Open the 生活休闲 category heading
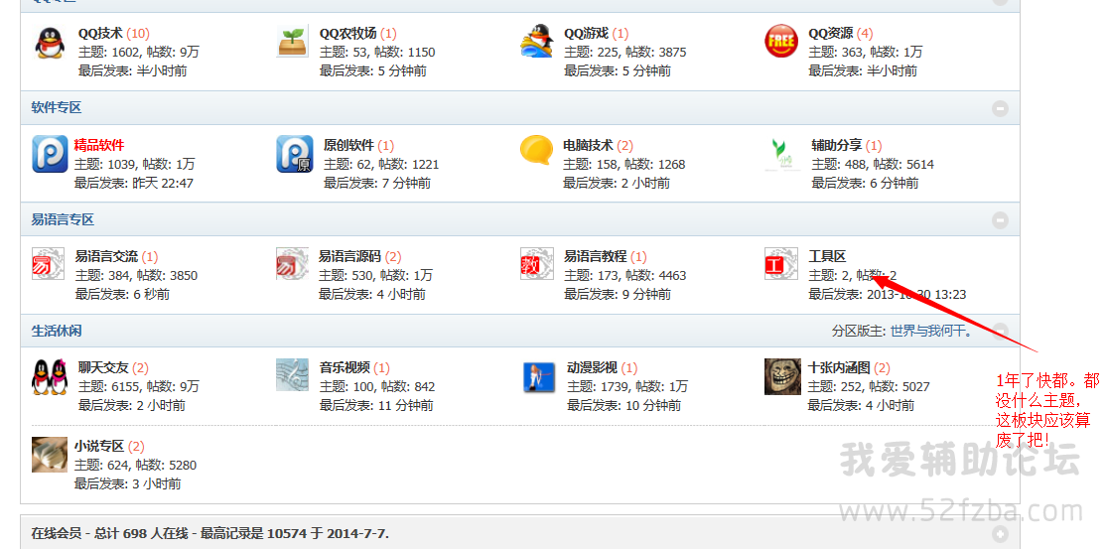 click(x=57, y=331)
